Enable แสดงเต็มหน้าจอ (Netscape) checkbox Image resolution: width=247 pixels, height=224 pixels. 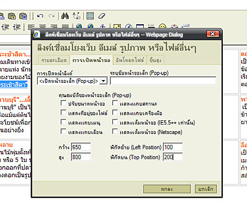(115, 131)
